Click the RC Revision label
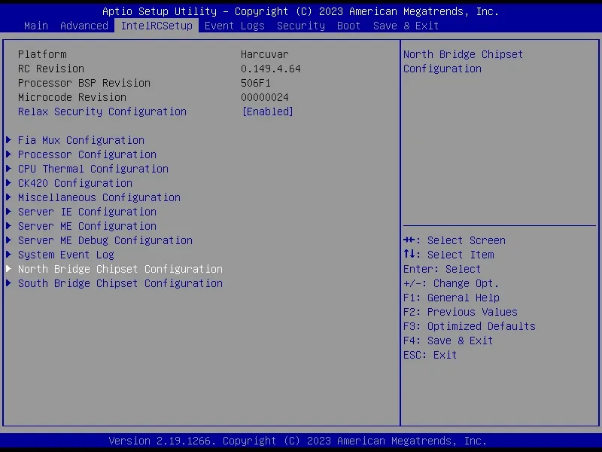Image resolution: width=602 pixels, height=452 pixels. [x=51, y=69]
